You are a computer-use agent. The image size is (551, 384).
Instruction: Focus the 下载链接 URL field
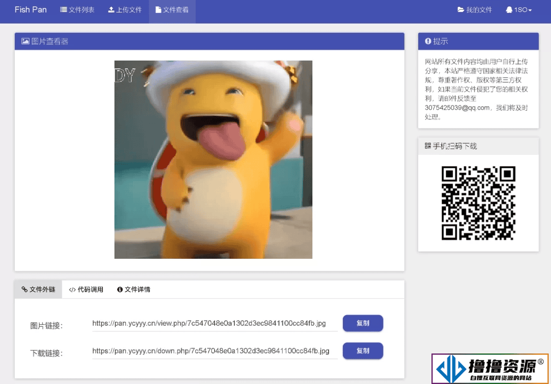215,351
